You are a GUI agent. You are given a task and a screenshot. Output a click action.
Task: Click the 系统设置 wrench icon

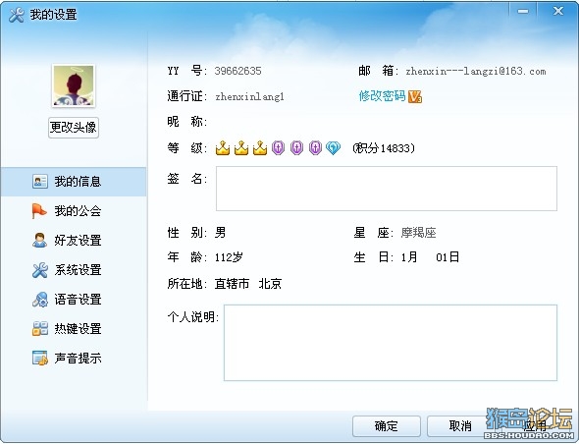[40, 270]
